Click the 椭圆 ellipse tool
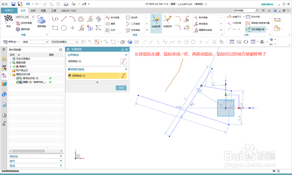The height and width of the screenshot is (175, 292). (x=111, y=24)
